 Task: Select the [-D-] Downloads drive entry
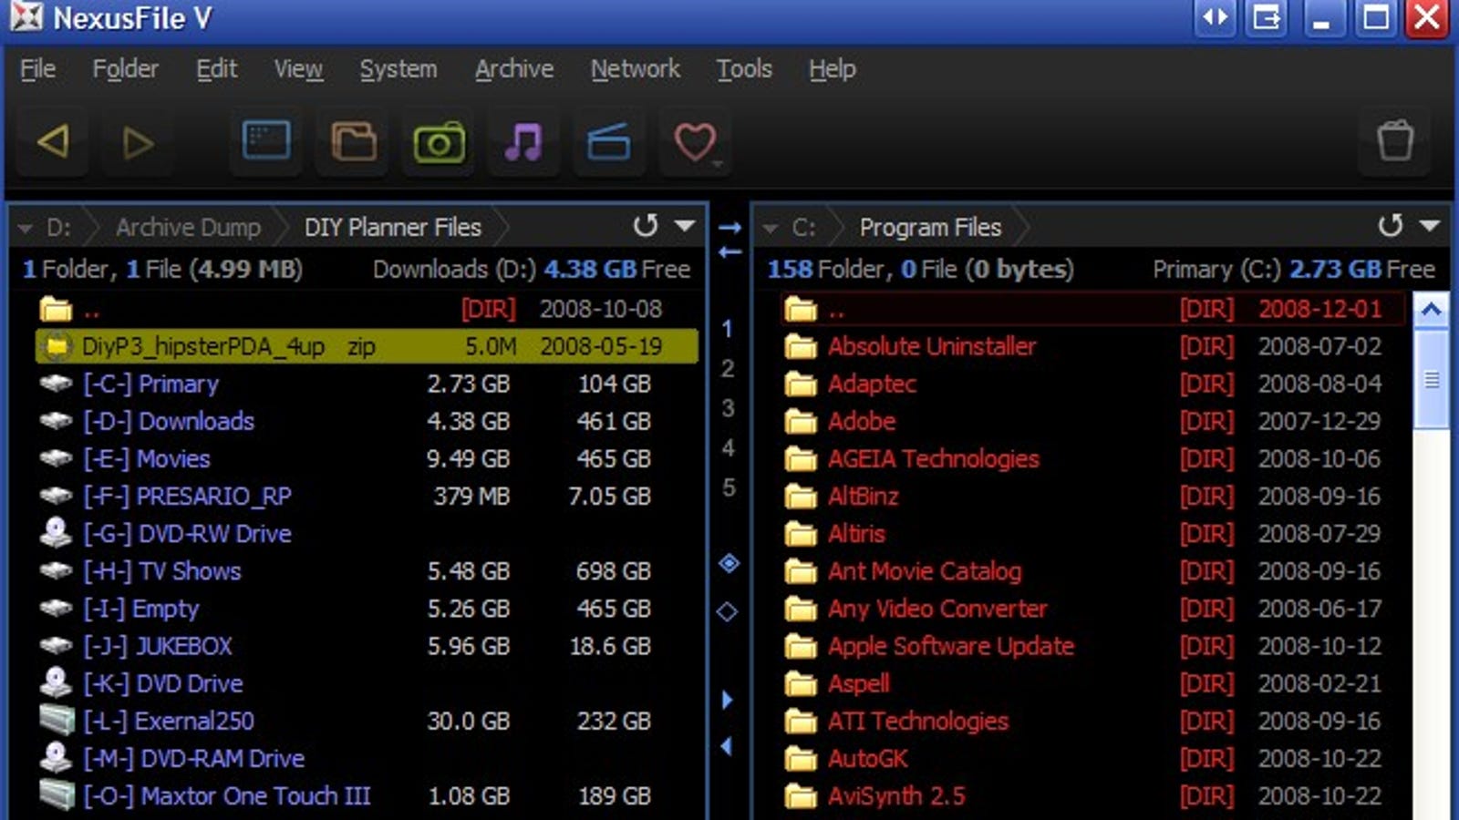point(367,421)
